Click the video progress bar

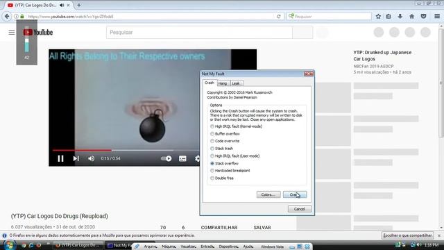(126, 150)
